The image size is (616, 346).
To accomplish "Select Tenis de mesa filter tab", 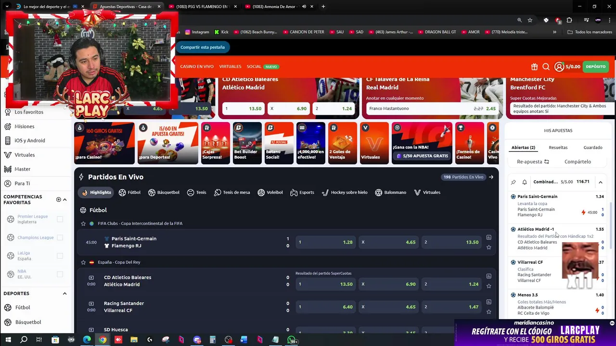I will (x=232, y=192).
